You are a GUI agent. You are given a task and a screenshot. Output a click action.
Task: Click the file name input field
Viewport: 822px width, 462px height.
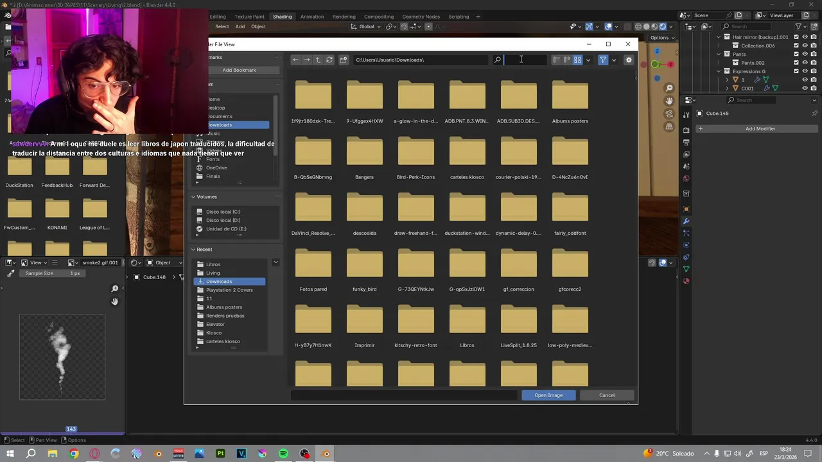404,395
